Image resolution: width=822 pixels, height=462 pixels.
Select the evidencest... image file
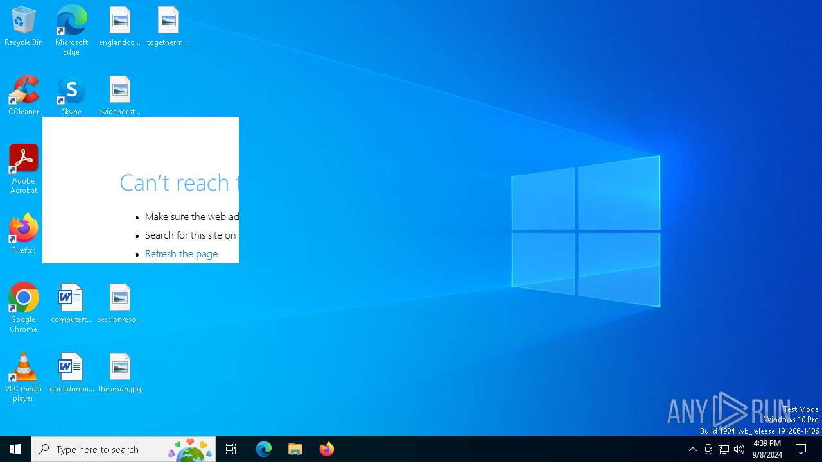[x=119, y=96]
